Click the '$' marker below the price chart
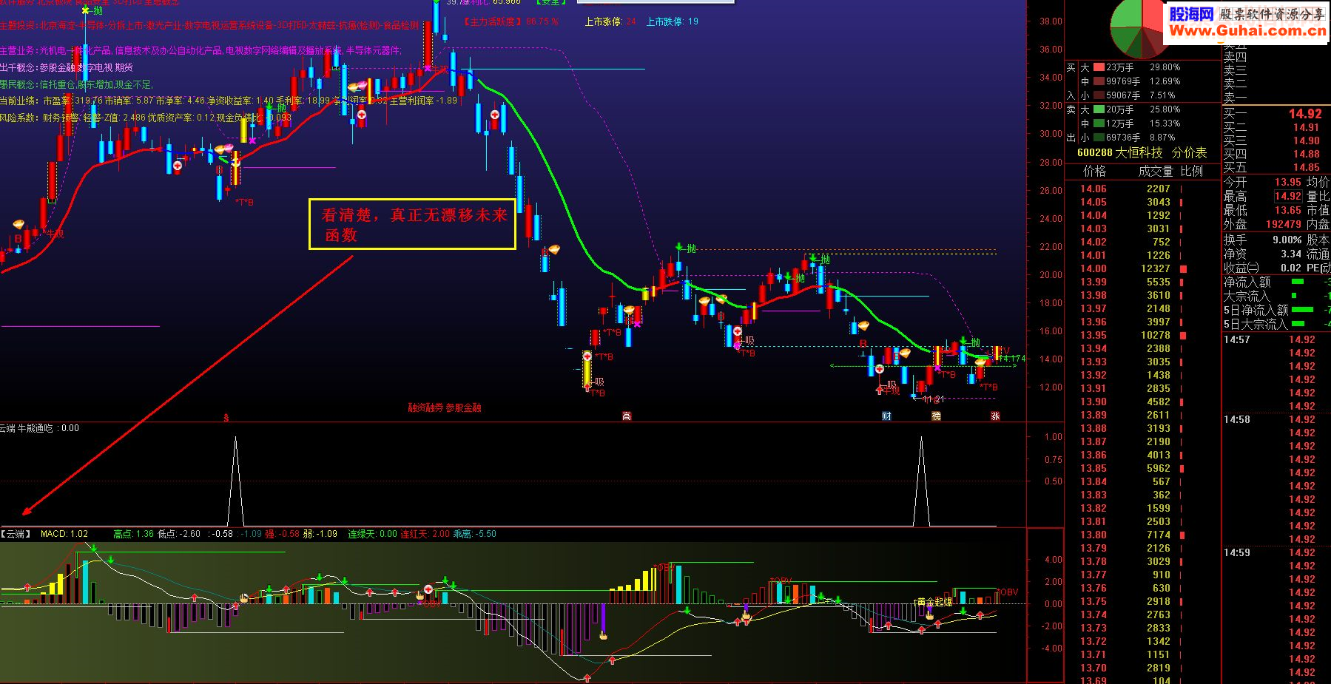The height and width of the screenshot is (684, 1331). click(x=226, y=418)
